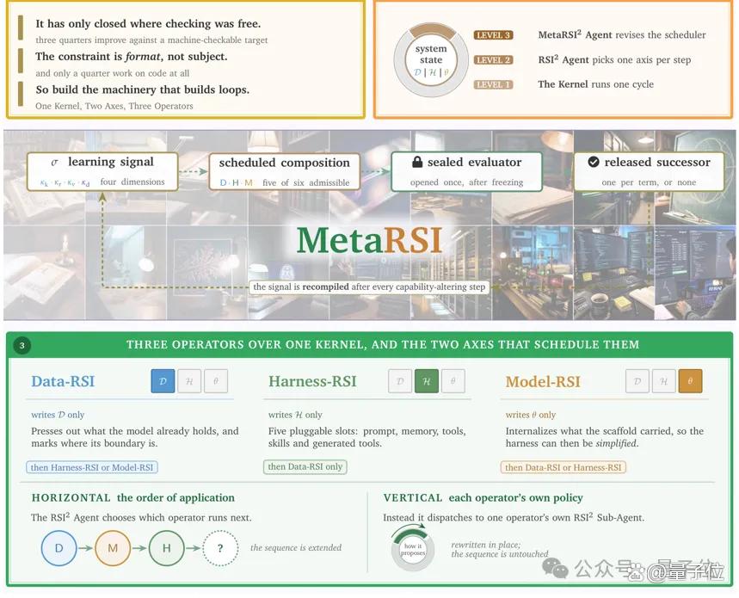Click the number 3 section badge
Viewport: 739px width, 598px height.
point(22,345)
